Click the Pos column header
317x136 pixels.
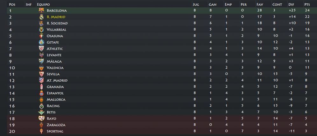12,4
